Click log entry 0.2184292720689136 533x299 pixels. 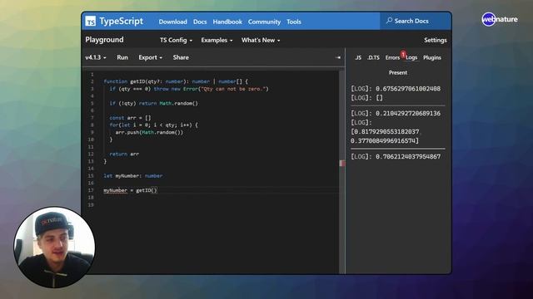396,114
